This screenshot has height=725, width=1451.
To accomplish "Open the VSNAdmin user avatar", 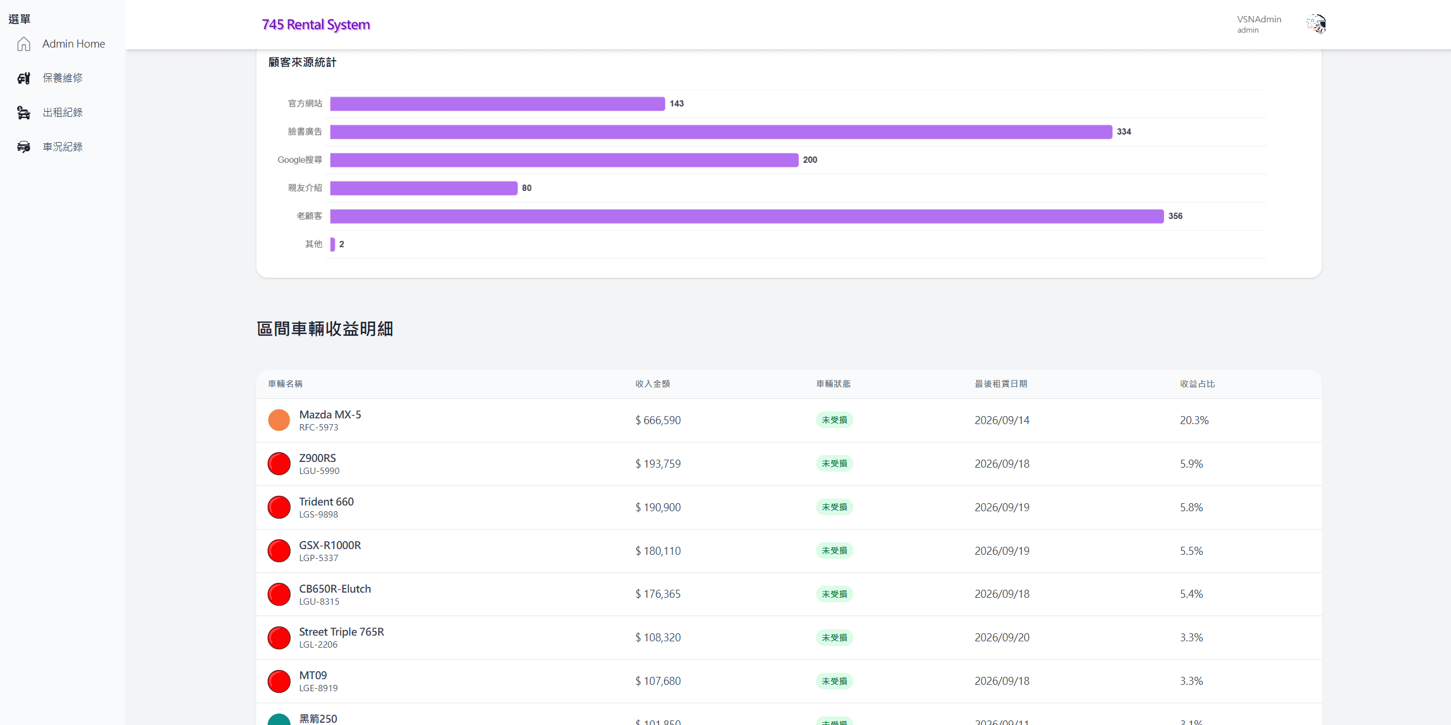I will 1316,24.
